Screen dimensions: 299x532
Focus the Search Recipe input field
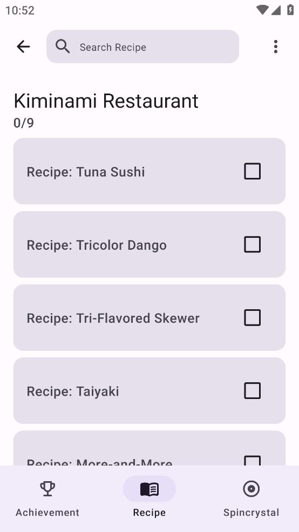coord(142,46)
